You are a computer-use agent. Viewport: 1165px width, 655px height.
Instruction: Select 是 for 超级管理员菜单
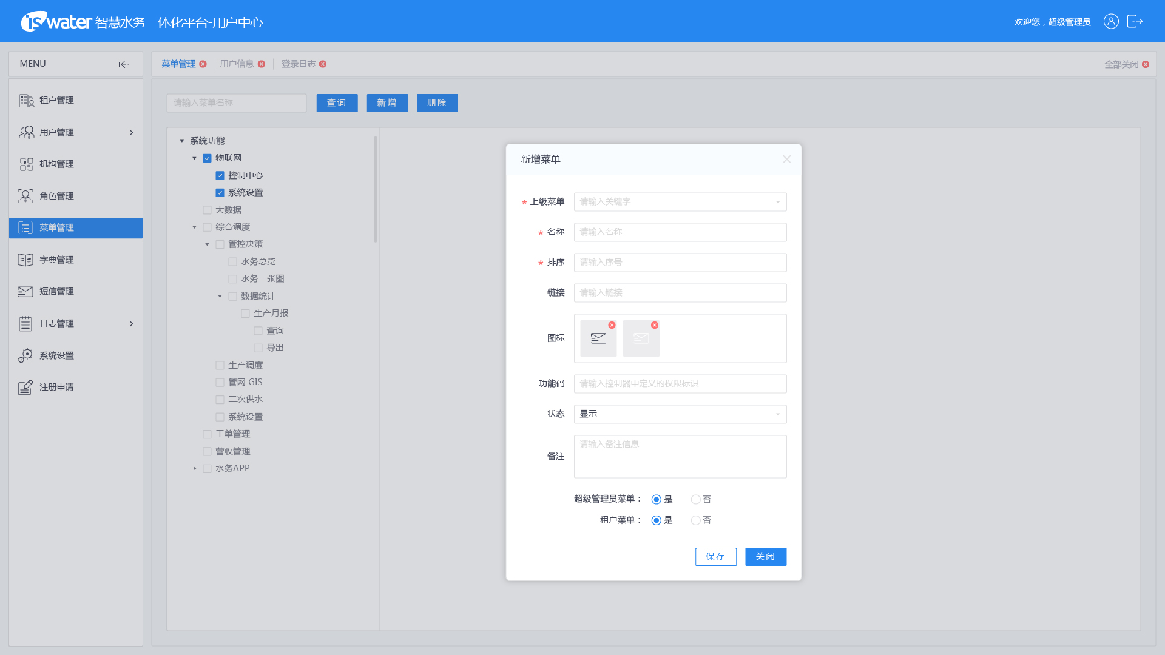pos(656,500)
